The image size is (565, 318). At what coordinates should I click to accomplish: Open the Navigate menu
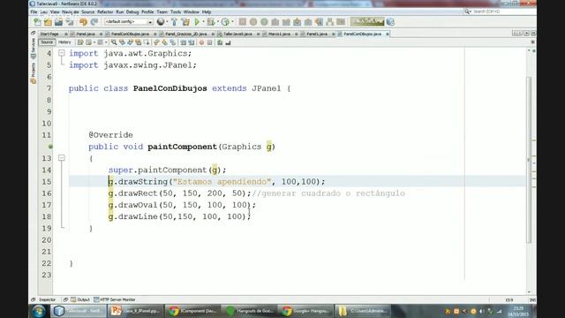[71, 11]
